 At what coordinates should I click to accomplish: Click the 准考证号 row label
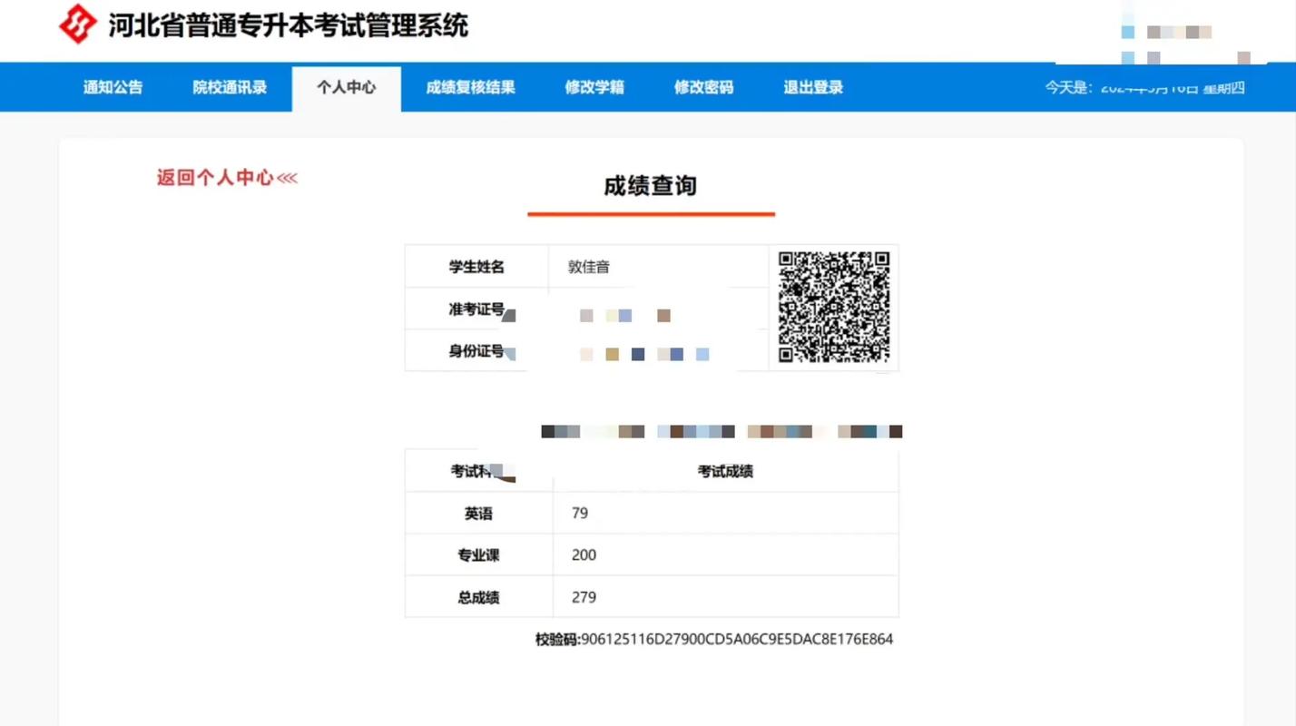coord(476,309)
